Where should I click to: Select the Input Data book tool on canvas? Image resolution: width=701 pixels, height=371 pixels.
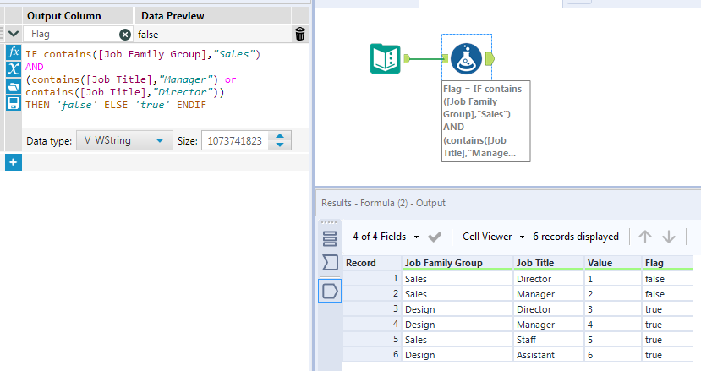[385, 58]
